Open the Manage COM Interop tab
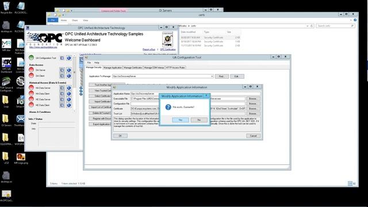 154,68
